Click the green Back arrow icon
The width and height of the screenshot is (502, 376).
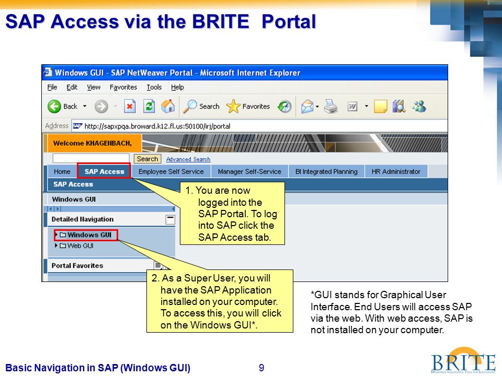54,107
